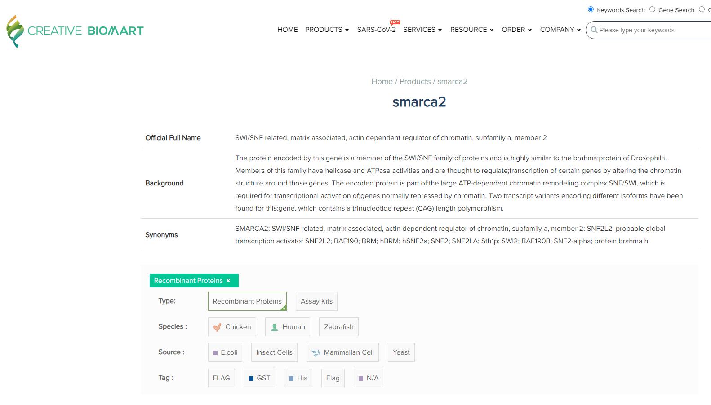Filter by GST tag
The height and width of the screenshot is (405, 711).
(259, 378)
